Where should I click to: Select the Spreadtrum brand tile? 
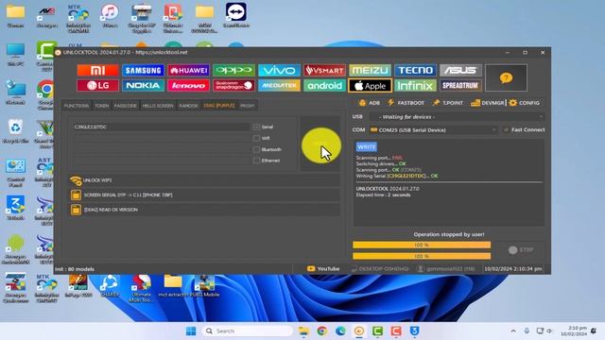click(460, 85)
